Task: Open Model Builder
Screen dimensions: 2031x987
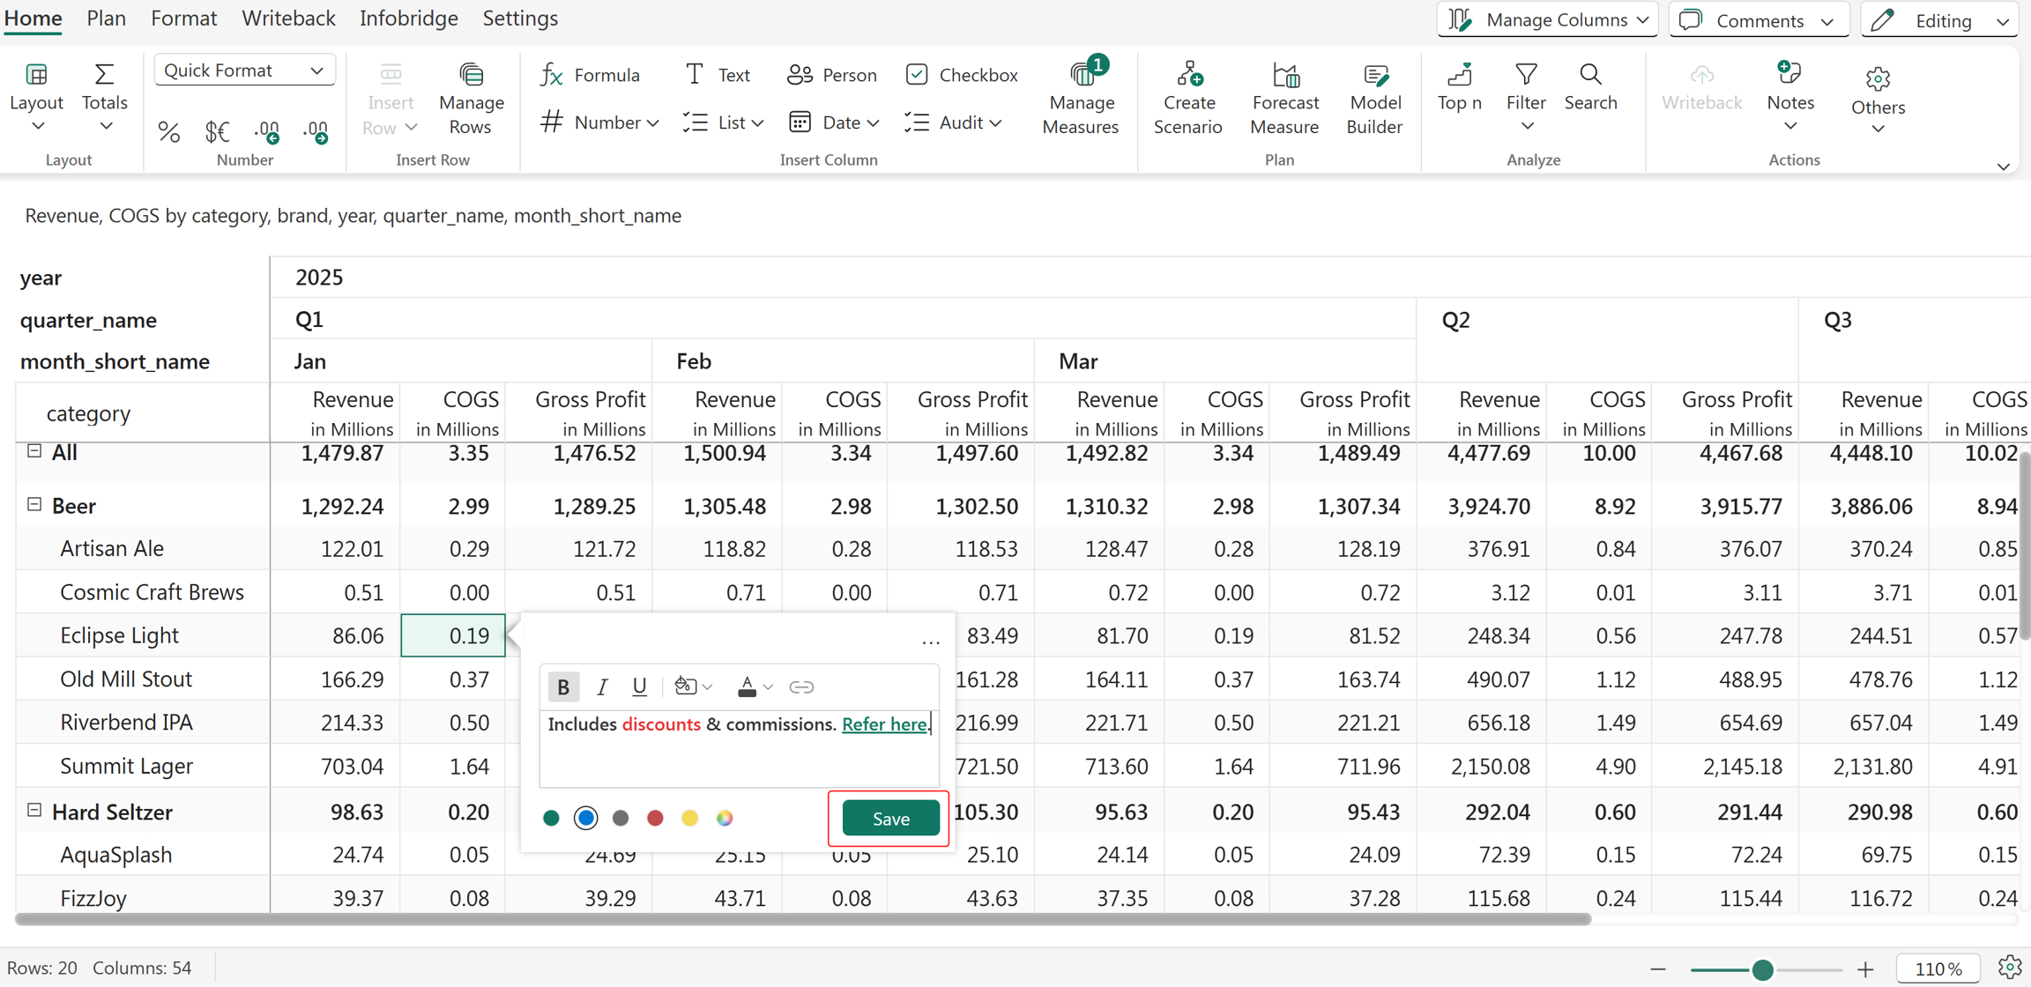Action: click(x=1374, y=98)
